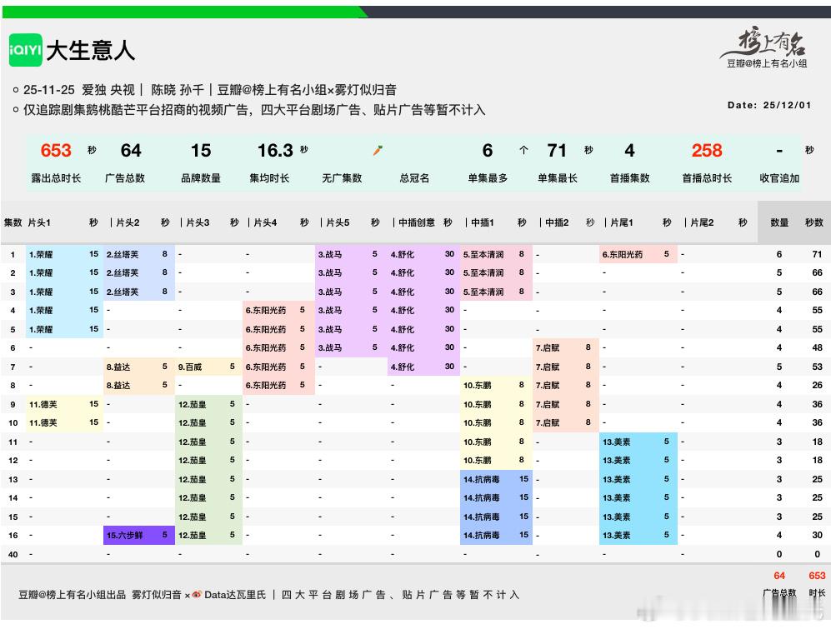Viewport: 831px width, 629px height.
Task: Click the 榜上有名 calligraphy logo
Action: pyautogui.click(x=765, y=42)
